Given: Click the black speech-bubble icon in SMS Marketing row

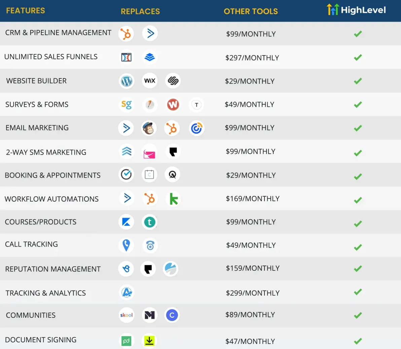Looking at the screenshot, I should tap(173, 151).
